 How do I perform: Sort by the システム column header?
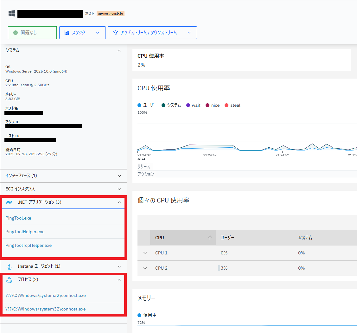click(305, 238)
